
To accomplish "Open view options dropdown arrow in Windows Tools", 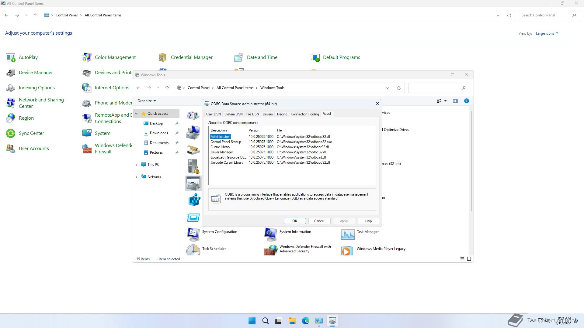I will click(x=445, y=101).
